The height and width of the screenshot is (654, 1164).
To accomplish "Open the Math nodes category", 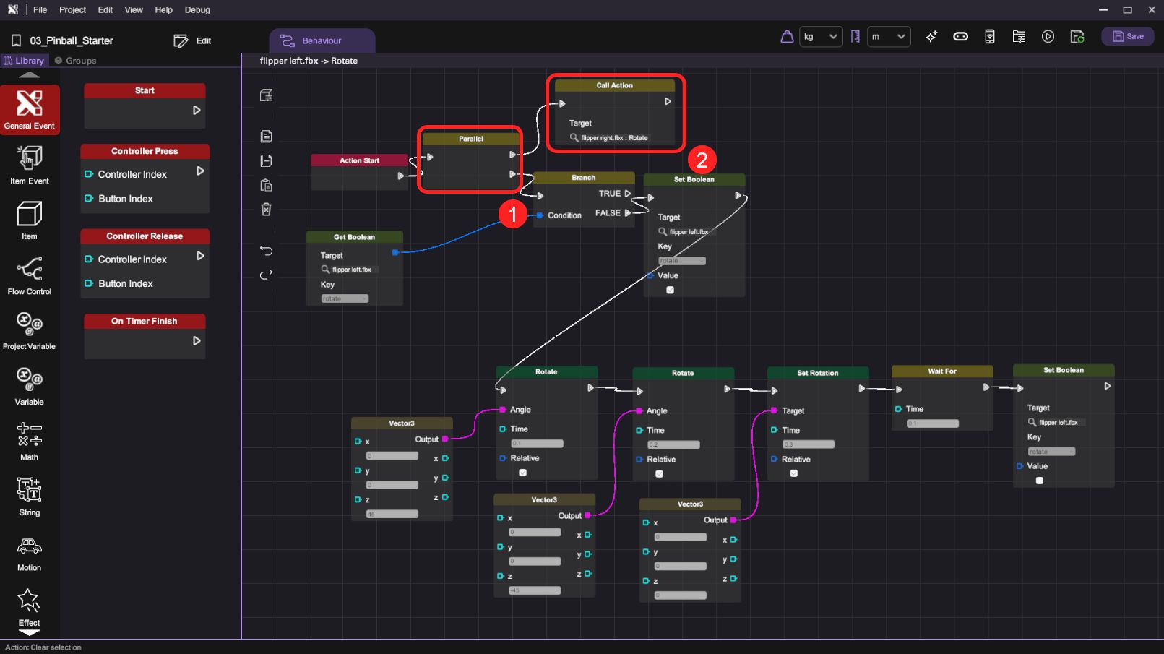I will [x=29, y=441].
